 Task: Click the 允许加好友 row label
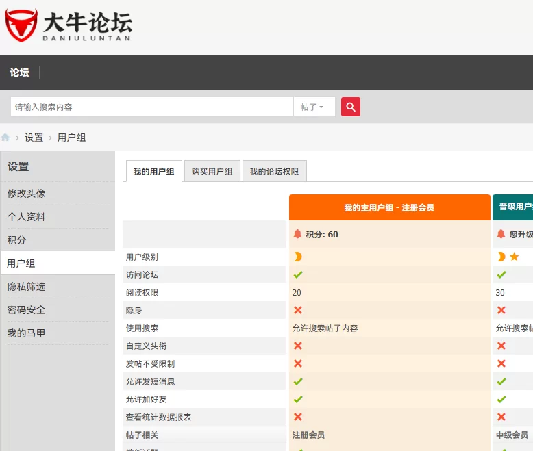pyautogui.click(x=146, y=400)
